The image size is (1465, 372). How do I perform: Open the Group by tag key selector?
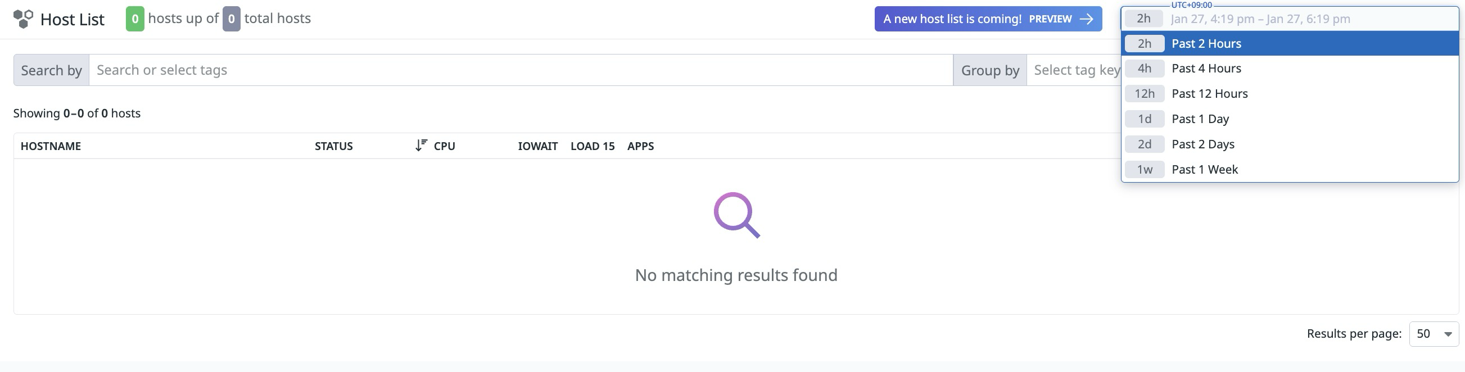[x=1080, y=69]
